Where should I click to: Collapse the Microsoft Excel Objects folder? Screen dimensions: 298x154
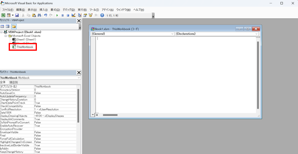[5, 36]
